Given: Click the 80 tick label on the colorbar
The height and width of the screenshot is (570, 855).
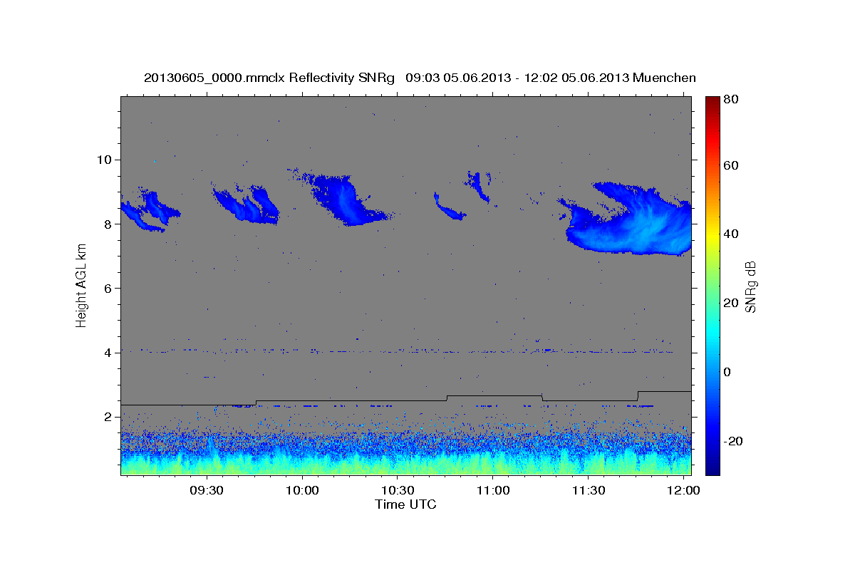Looking at the screenshot, I should (x=730, y=100).
